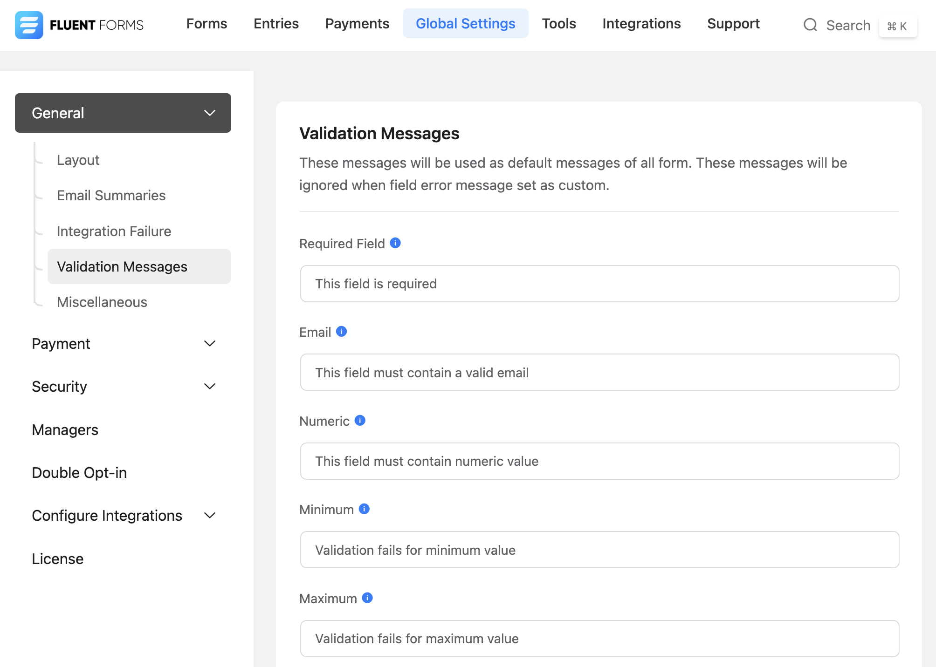Viewport: 936px width, 667px height.
Task: Go to Managers settings page
Action: [x=65, y=430]
